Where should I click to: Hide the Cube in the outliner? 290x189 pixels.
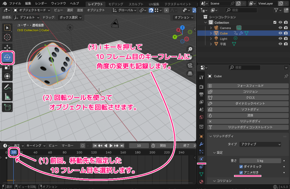(x=280, y=33)
